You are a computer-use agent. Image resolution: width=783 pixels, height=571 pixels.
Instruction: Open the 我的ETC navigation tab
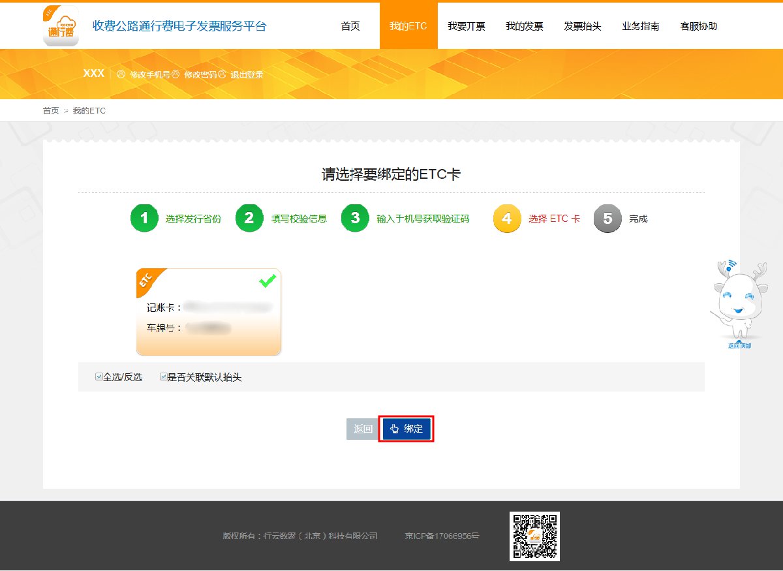408,26
